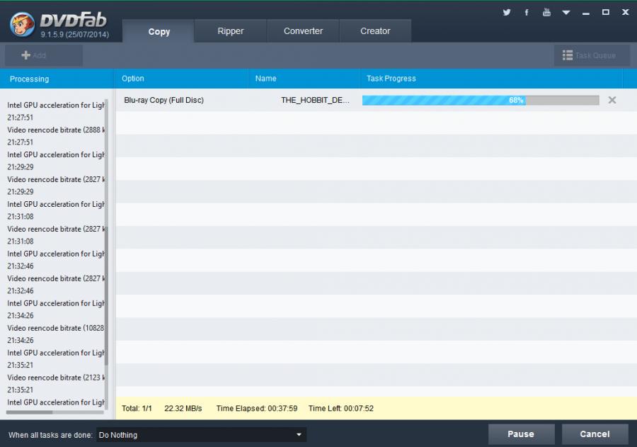This screenshot has width=637, height=447.
Task: Click the Pause button
Action: coord(521,434)
